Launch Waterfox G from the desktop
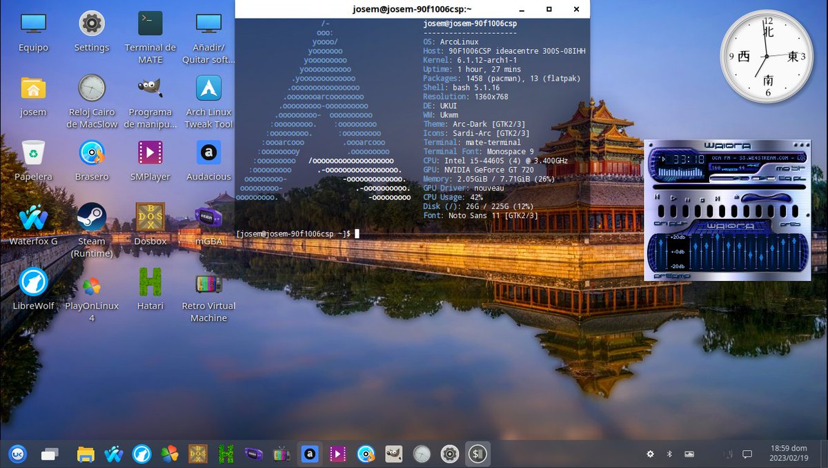Image resolution: width=828 pixels, height=468 pixels. [34, 225]
